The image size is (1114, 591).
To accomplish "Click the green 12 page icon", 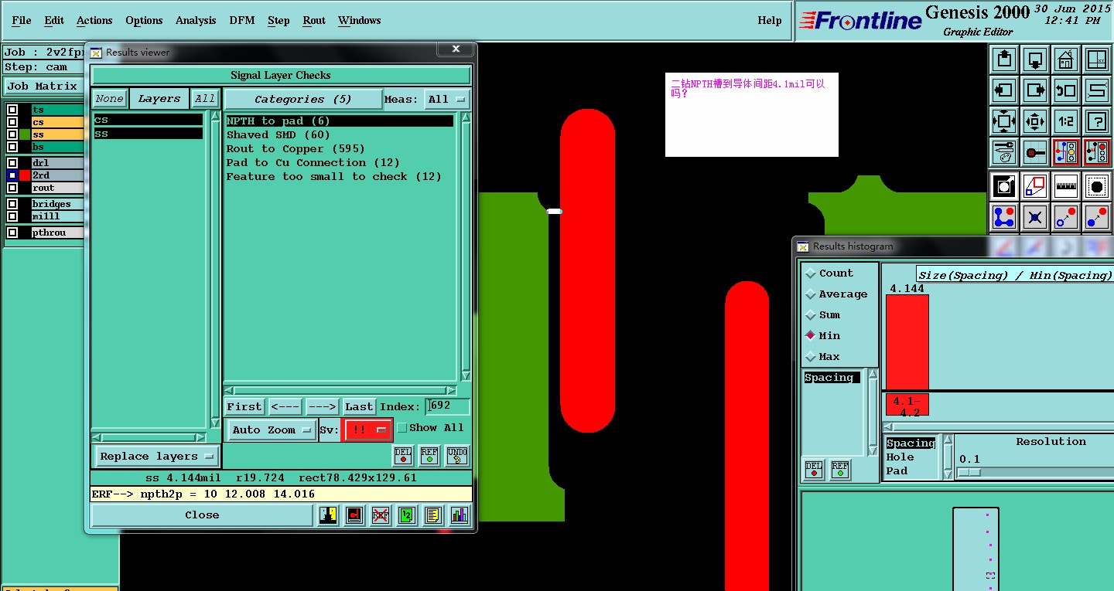I will click(407, 515).
